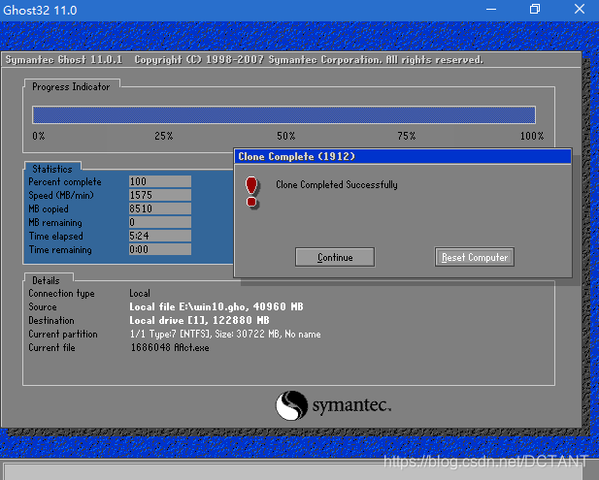Screen dimensions: 599x480
Task: Click the Speed value 1575
Action: tap(159, 195)
